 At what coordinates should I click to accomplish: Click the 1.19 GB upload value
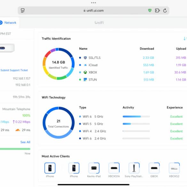point(181,65)
